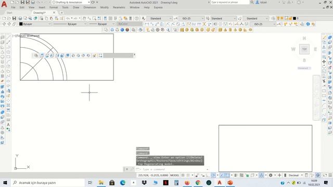Click the Linear dimension tool icon
This screenshot has height=187, width=333.
tap(147, 24)
